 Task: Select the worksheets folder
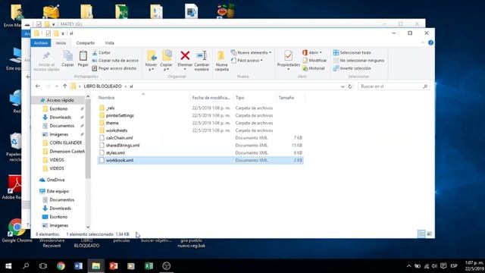pyautogui.click(x=117, y=130)
